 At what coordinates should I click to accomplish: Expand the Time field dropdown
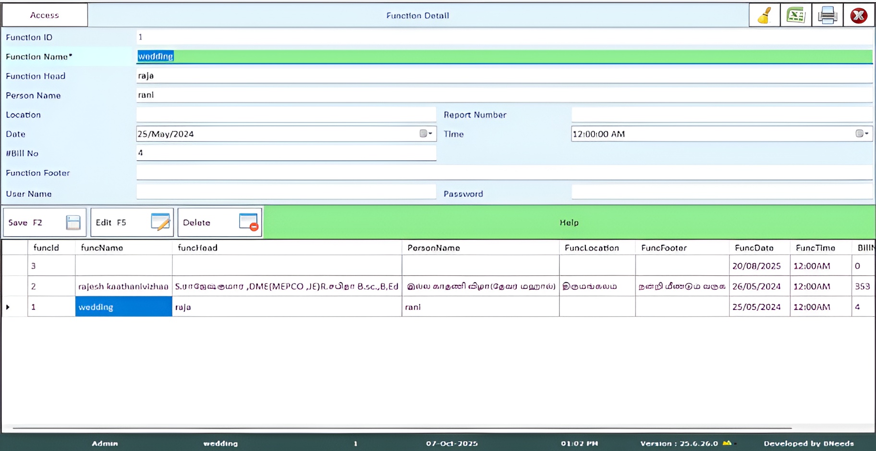tap(862, 134)
